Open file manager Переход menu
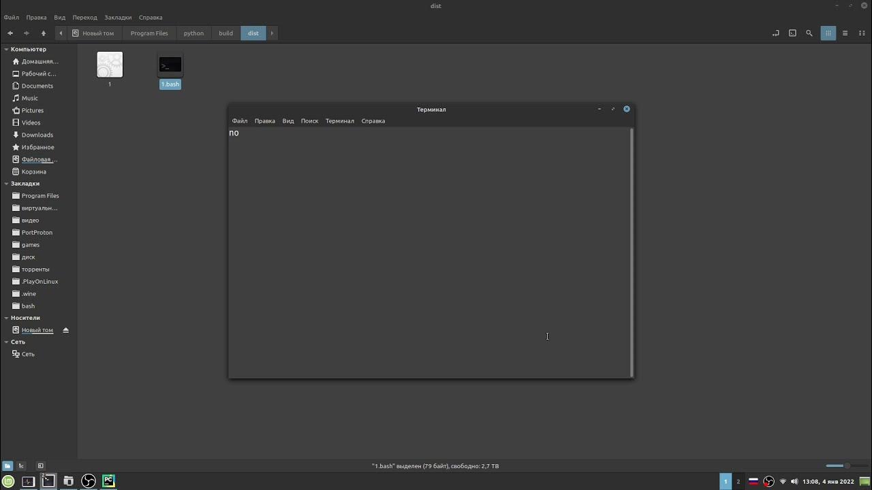 click(84, 18)
